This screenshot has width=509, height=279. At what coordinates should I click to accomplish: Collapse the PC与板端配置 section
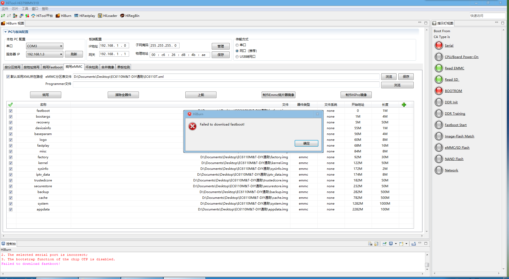[x=5, y=32]
